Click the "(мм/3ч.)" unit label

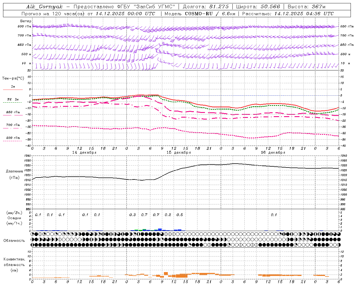point(14,213)
